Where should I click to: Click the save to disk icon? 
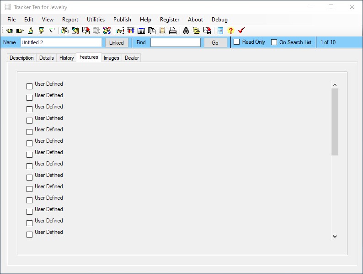[x=207, y=31]
